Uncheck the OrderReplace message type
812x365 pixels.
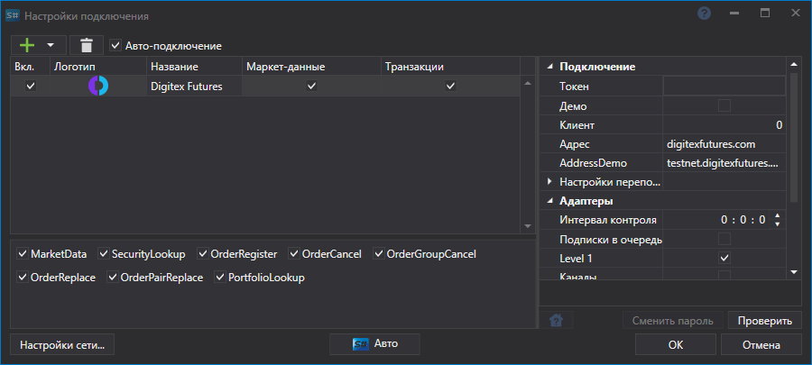(x=23, y=277)
